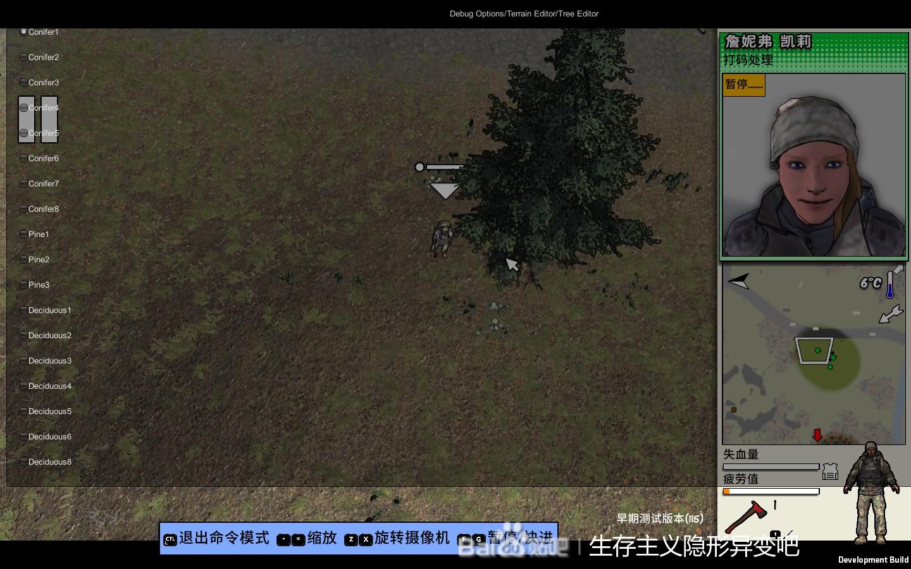The width and height of the screenshot is (911, 569).
Task: Click the survivor character standing by tree
Action: coord(442,238)
